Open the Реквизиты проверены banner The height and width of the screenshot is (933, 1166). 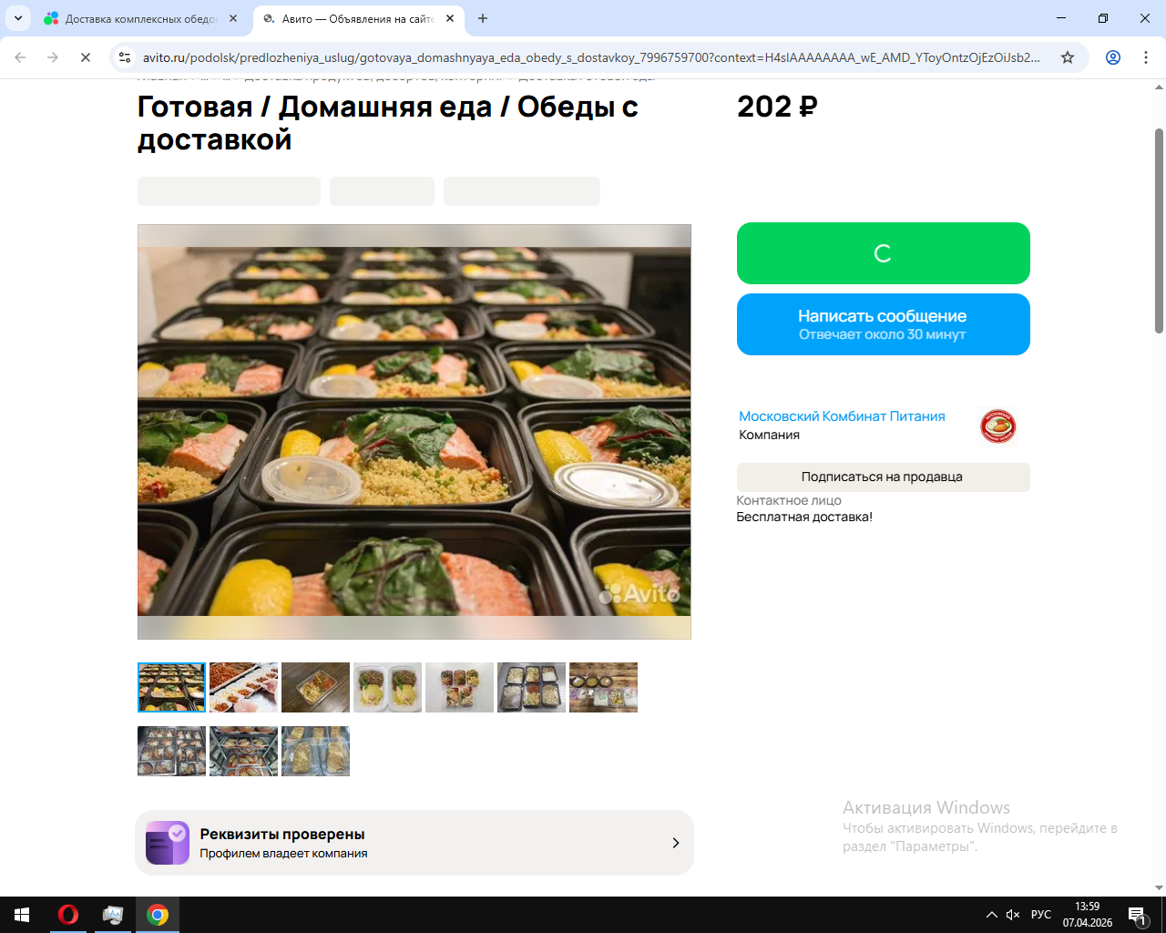[414, 843]
